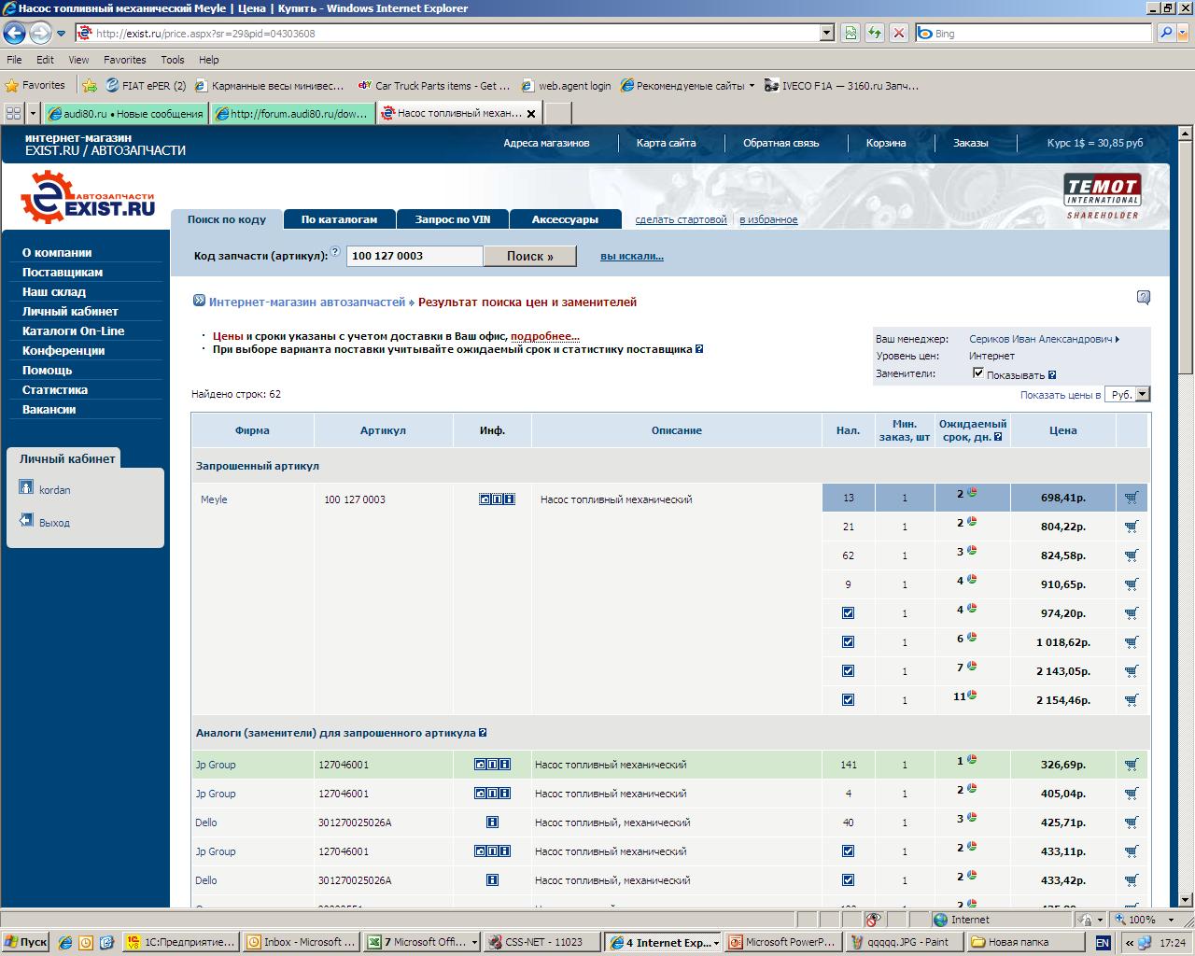This screenshot has height=956, width=1195.
Task: Click the browser Refresh button
Action: click(875, 33)
